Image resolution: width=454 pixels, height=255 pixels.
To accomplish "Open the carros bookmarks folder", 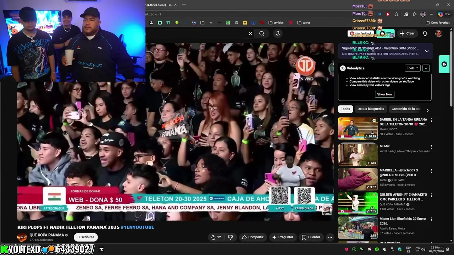I will click(304, 23).
